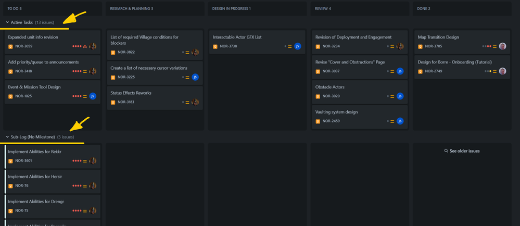Click the NOR-3822 issue key
Screen dimensions: 520x226
pos(126,52)
